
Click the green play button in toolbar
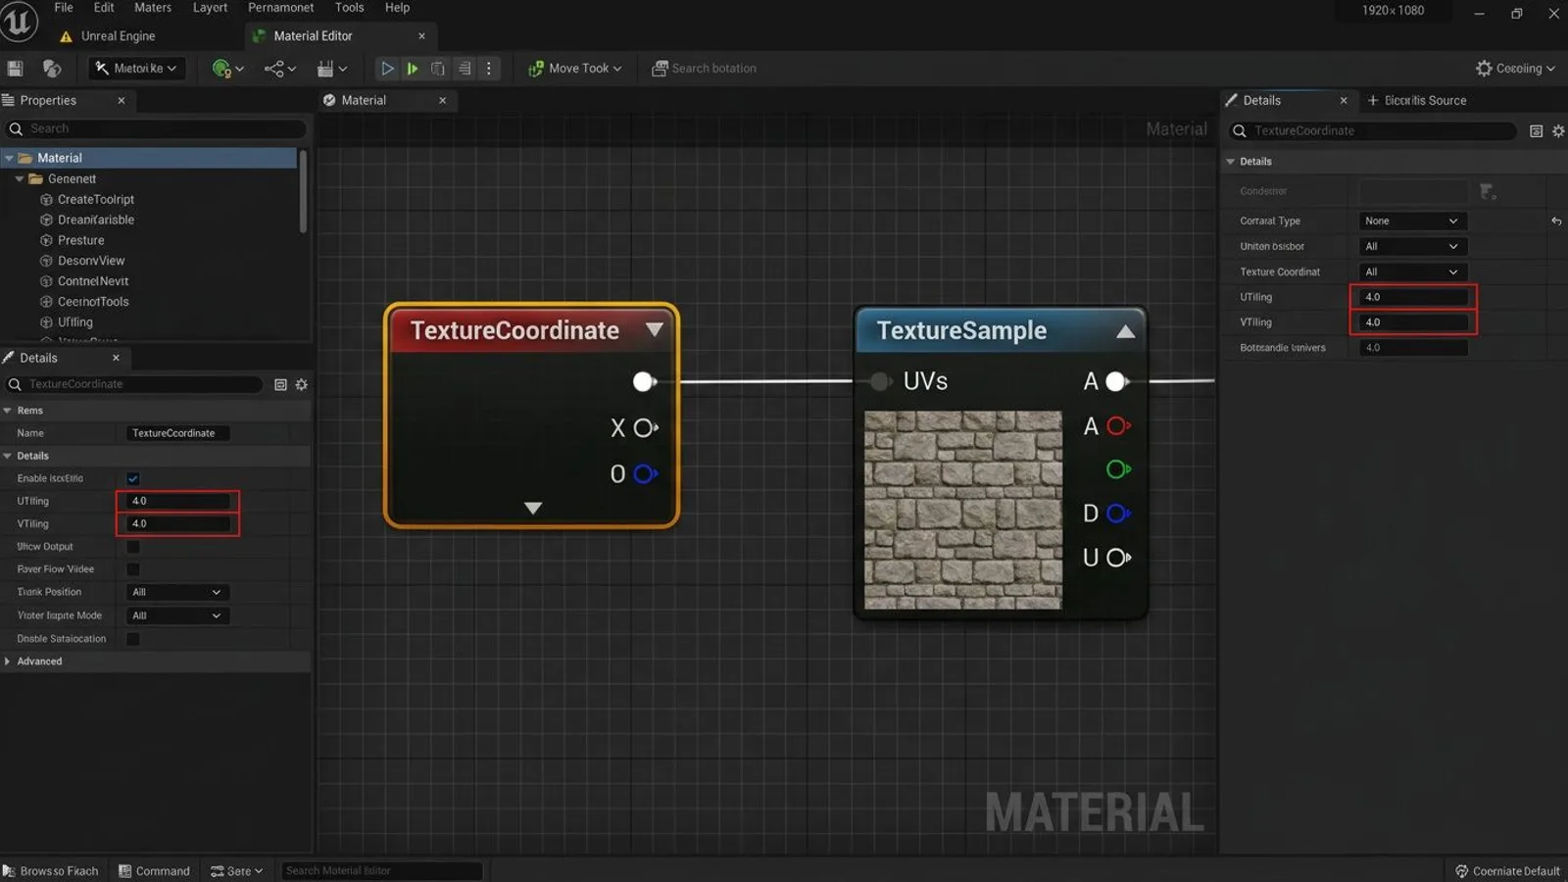(413, 69)
